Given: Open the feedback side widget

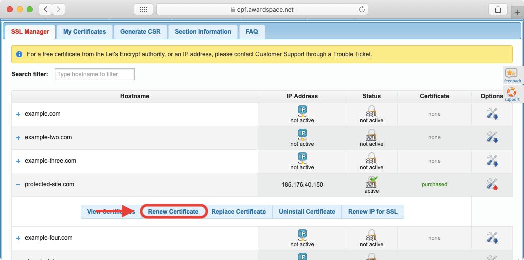Looking at the screenshot, I should [512, 75].
